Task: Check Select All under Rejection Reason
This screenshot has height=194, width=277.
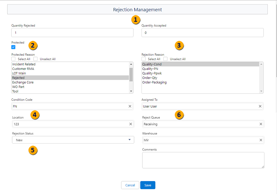Action: 143,59
